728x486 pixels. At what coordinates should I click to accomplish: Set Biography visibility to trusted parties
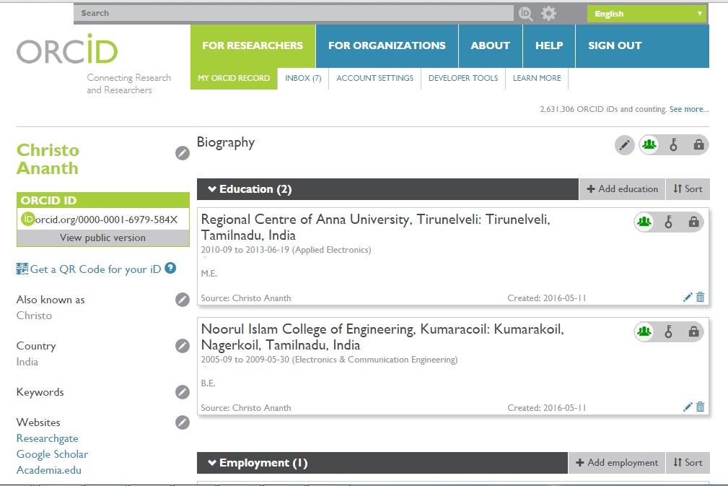click(x=674, y=145)
